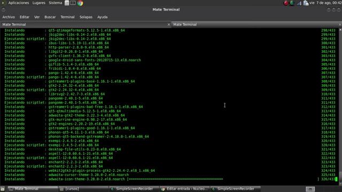Viewport: 342px width, 192px height.
Task: Click the red recording indicator tray icon
Action: [x=286, y=3]
